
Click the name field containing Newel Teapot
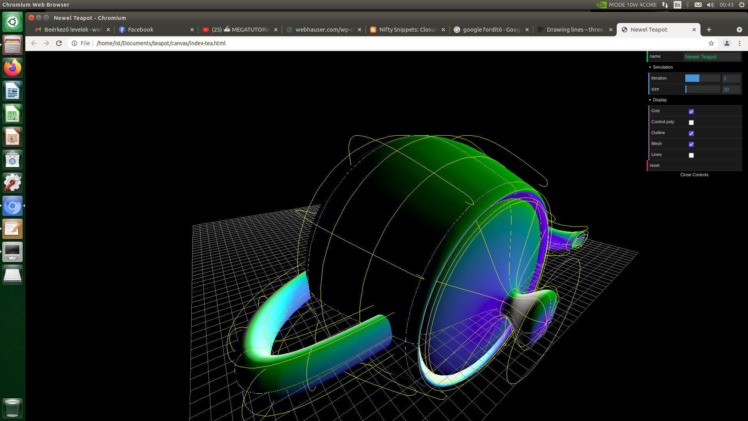click(711, 57)
